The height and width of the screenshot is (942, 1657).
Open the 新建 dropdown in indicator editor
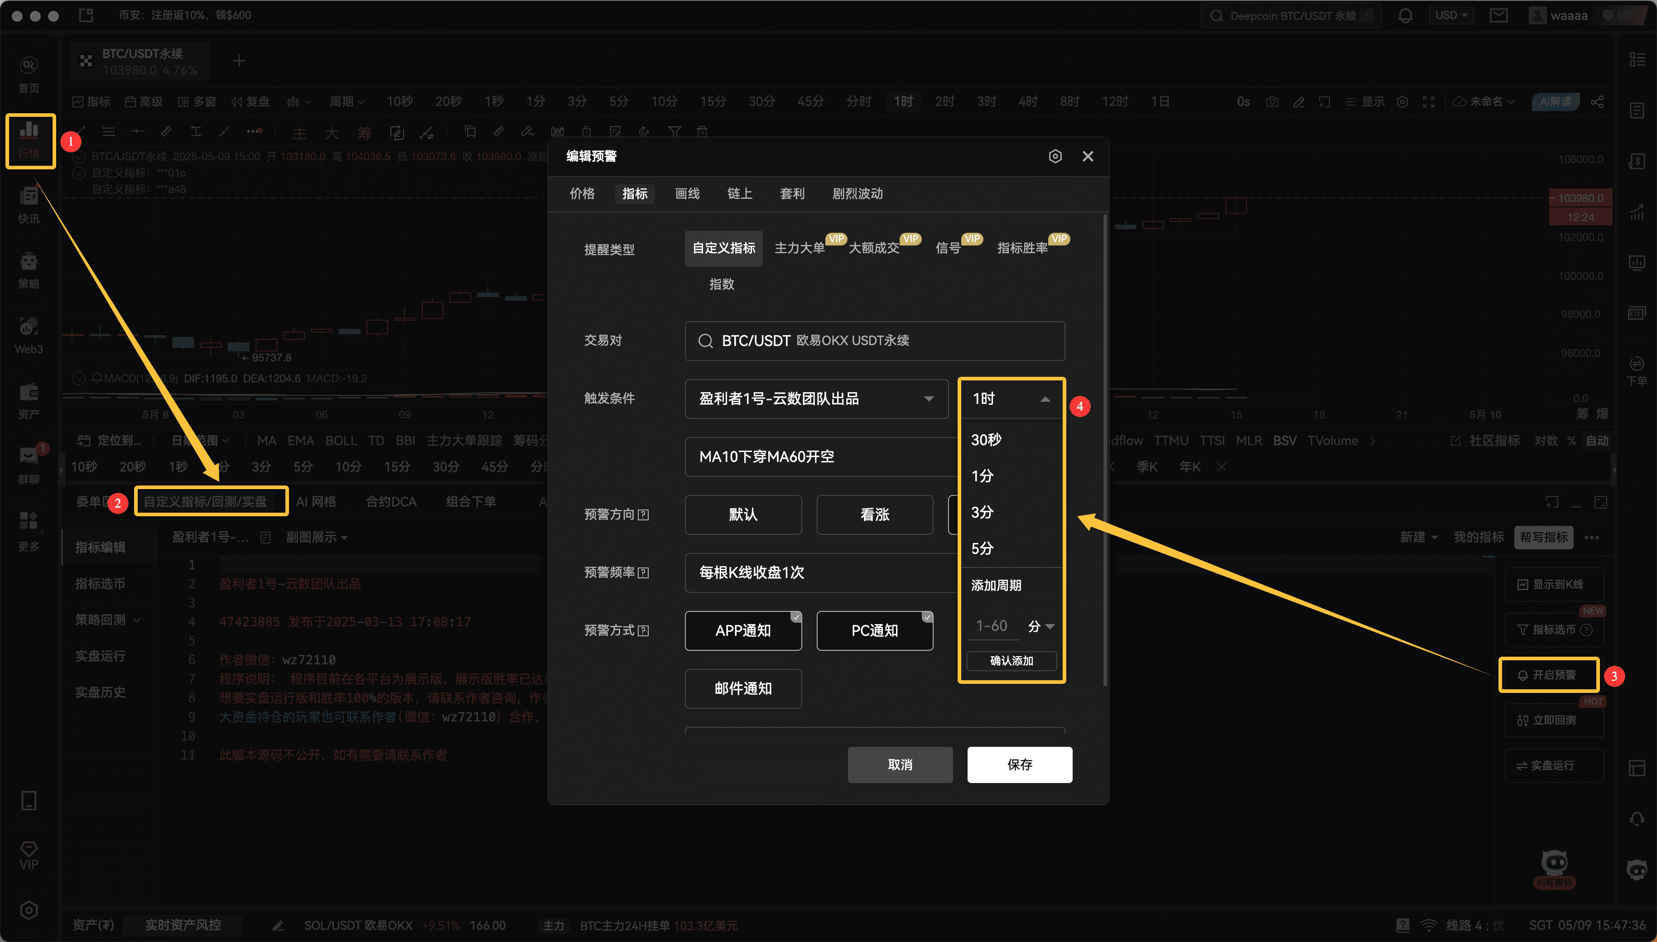[x=1418, y=538]
